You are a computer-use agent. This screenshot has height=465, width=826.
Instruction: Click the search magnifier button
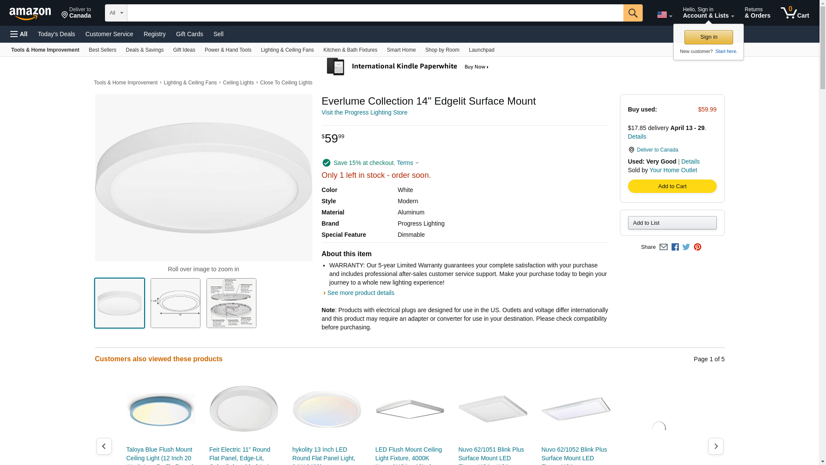632,13
